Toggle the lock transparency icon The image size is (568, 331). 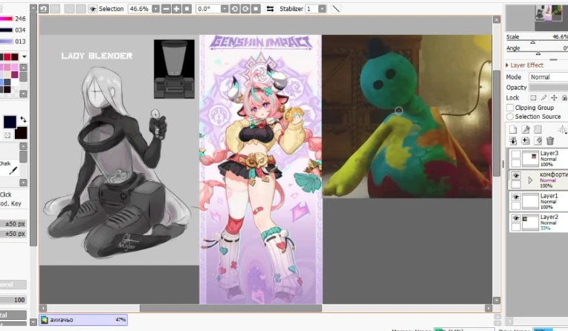(x=533, y=98)
